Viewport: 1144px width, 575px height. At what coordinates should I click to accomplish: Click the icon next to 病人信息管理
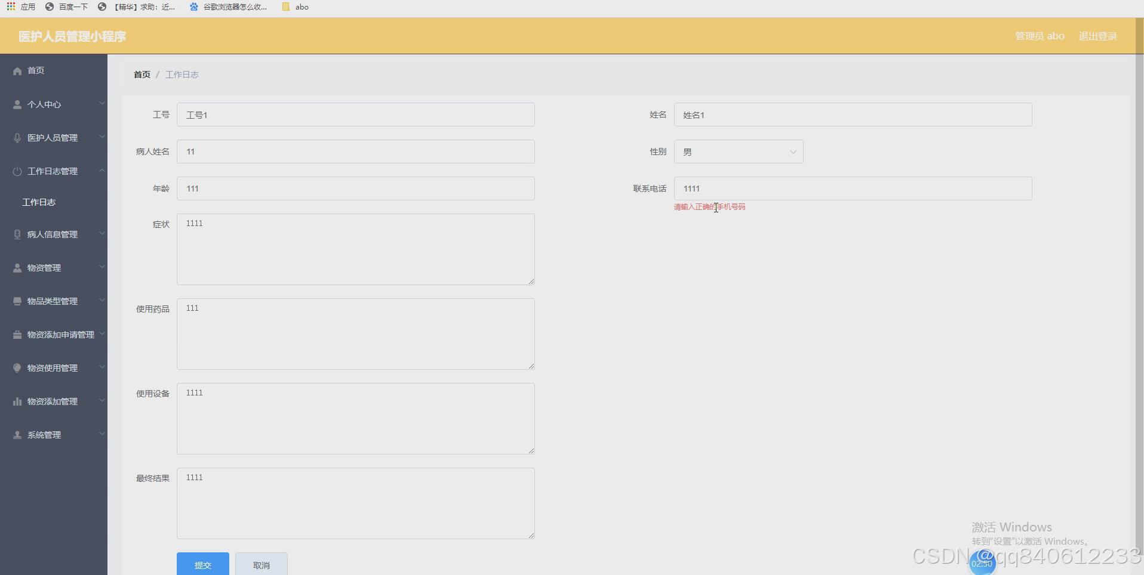(x=17, y=234)
